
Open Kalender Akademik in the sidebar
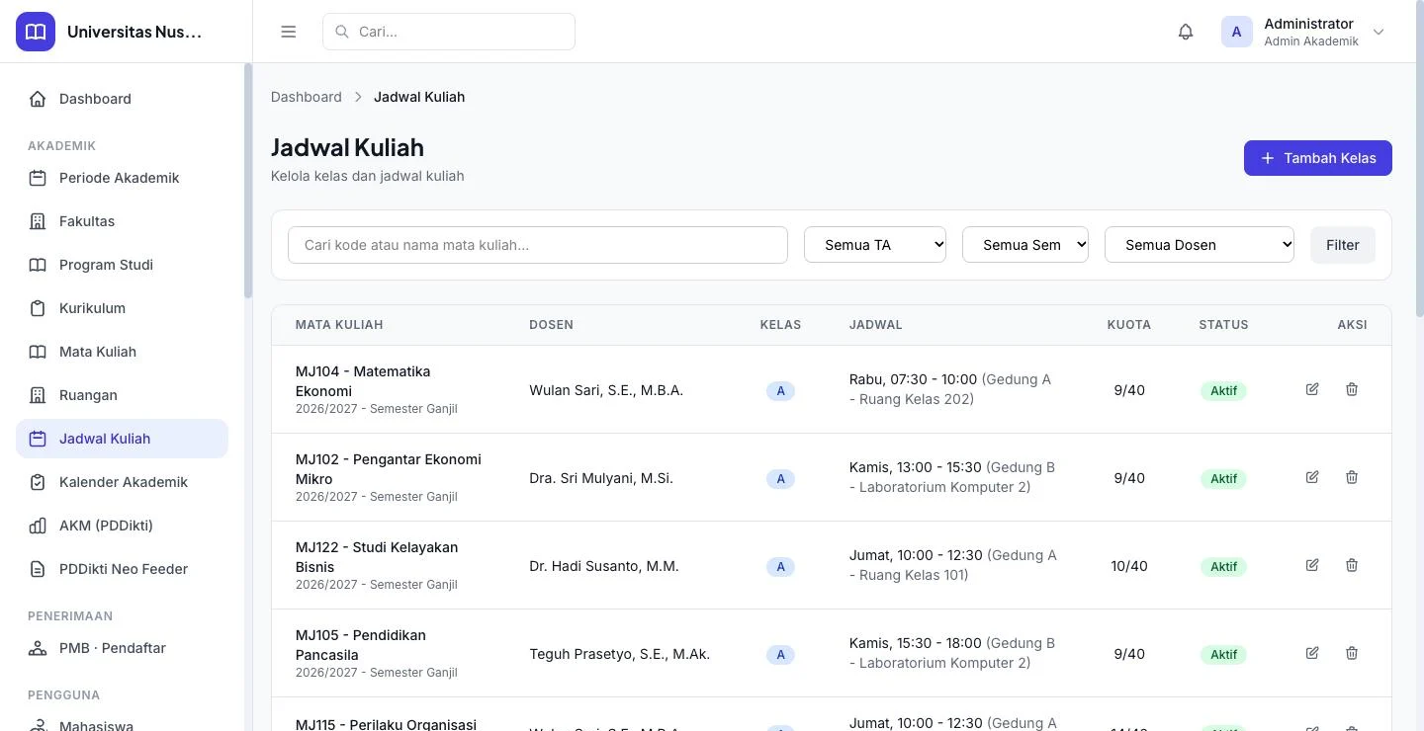coord(122,482)
